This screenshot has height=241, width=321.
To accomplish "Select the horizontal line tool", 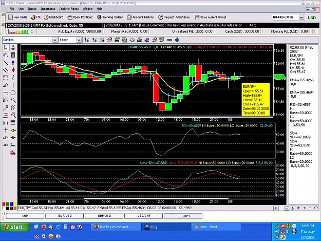I will (6, 93).
